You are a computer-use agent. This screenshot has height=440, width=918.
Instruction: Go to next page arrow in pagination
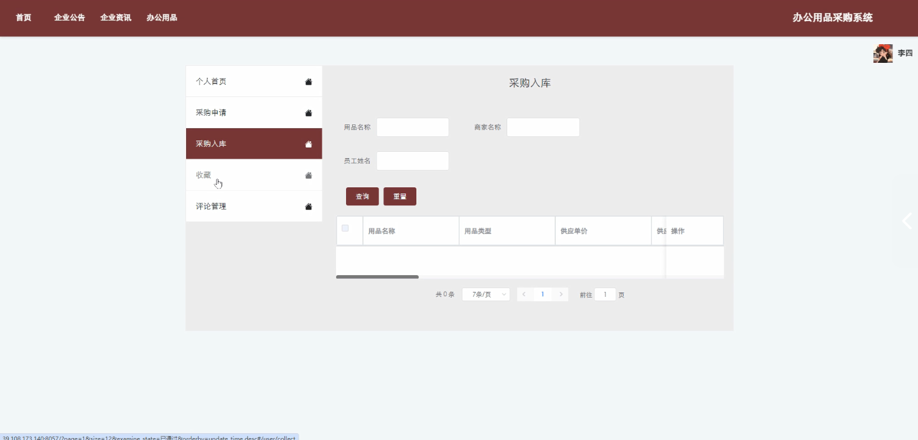pyautogui.click(x=561, y=294)
